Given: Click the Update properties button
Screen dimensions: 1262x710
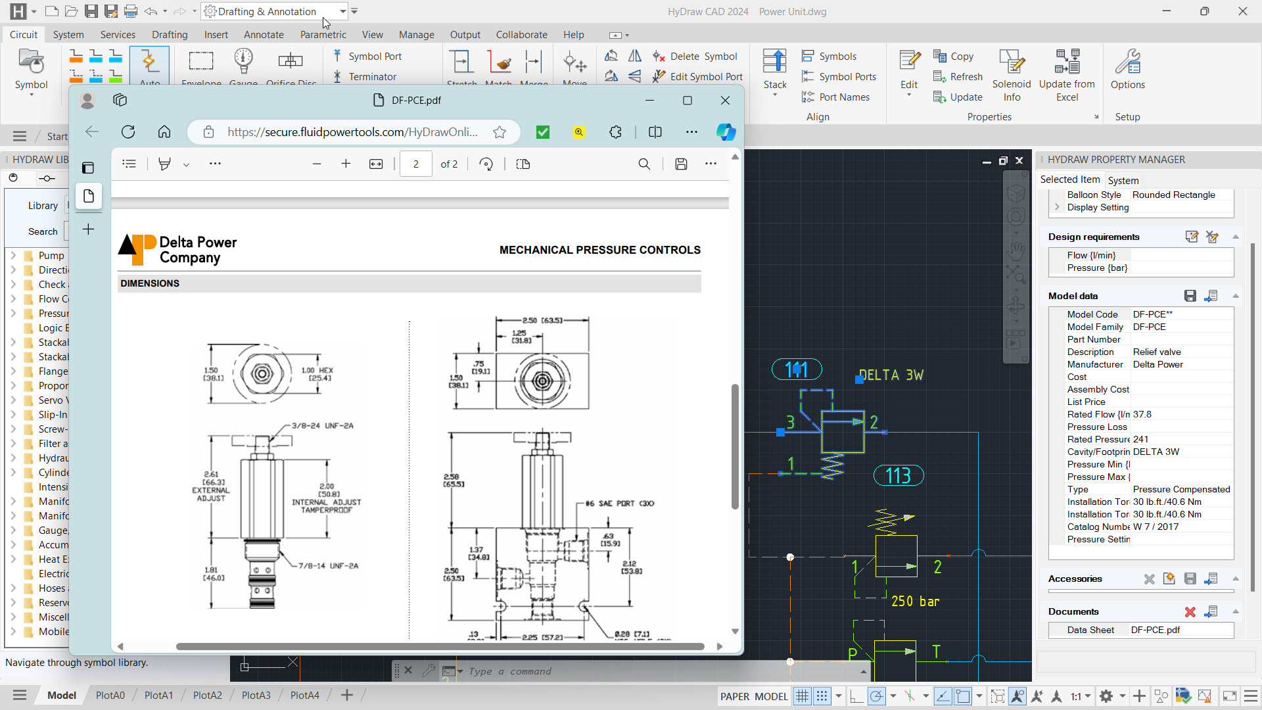Looking at the screenshot, I should click(x=958, y=97).
